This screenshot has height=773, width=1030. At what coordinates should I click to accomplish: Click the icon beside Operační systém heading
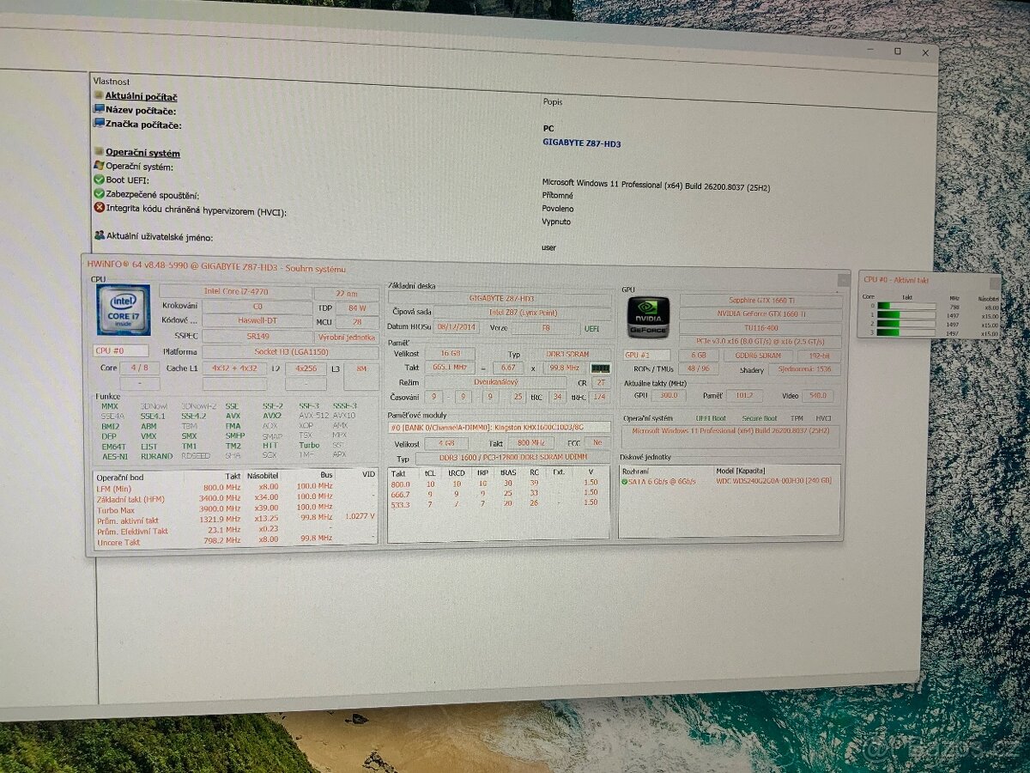[99, 152]
